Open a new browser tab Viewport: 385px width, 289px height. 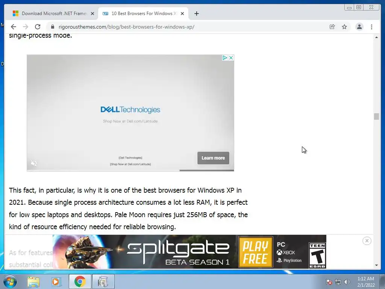coord(196,14)
